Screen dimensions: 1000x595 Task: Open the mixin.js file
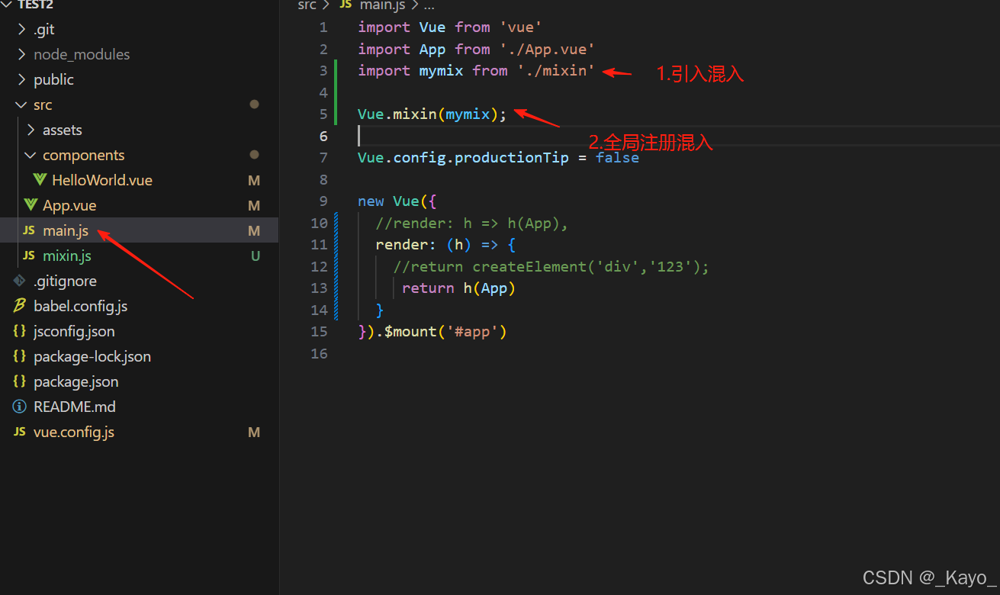67,255
